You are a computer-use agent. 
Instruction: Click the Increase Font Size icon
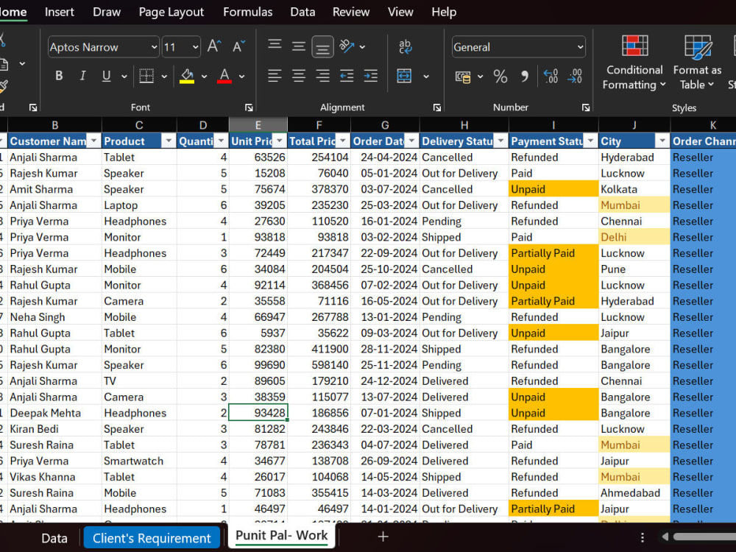pyautogui.click(x=214, y=46)
